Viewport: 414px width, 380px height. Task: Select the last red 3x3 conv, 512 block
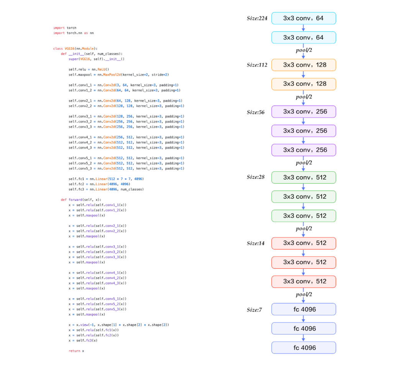(304, 281)
